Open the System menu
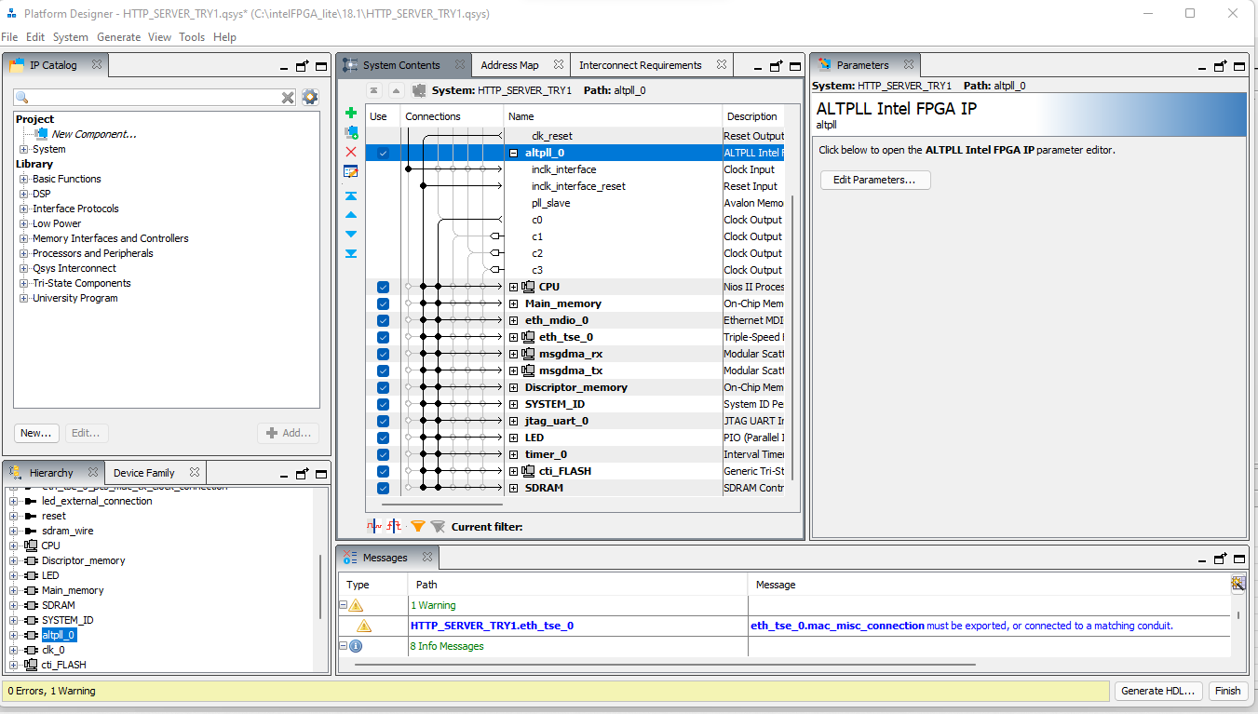This screenshot has height=714, width=1258. click(70, 37)
